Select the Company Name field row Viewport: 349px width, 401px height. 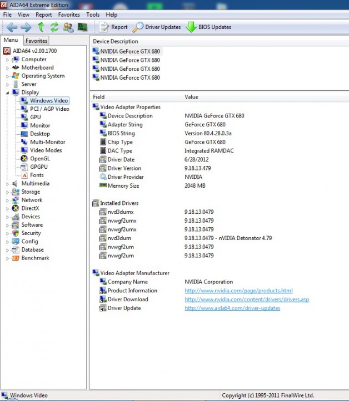click(x=220, y=282)
